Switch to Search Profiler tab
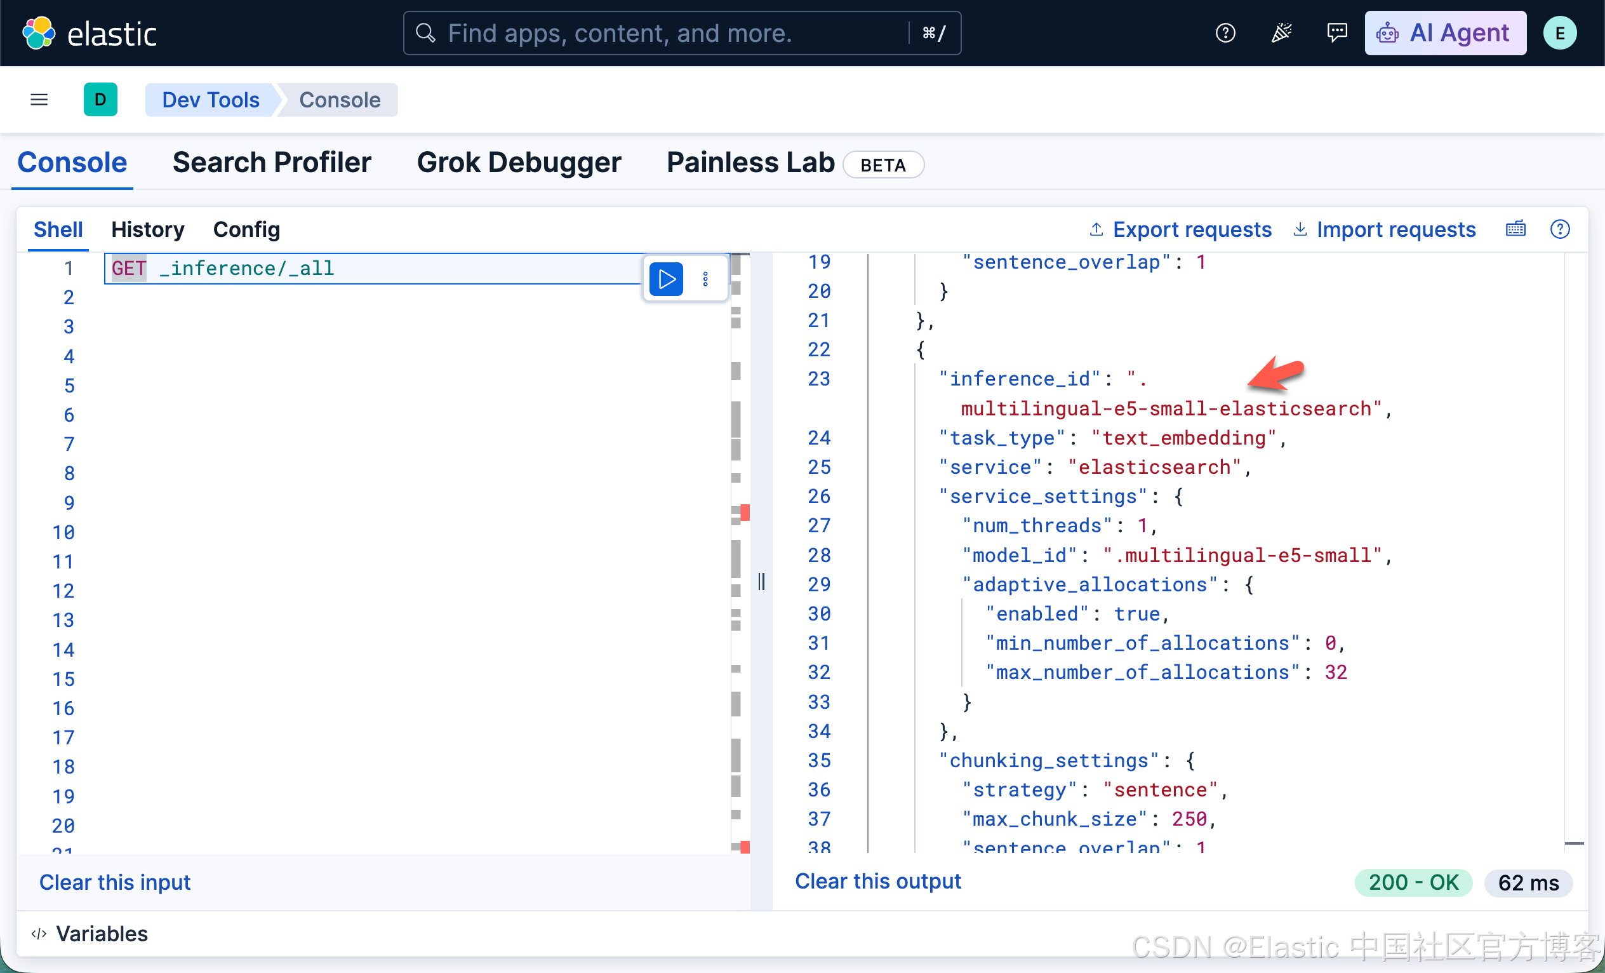1605x973 pixels. pyautogui.click(x=272, y=163)
